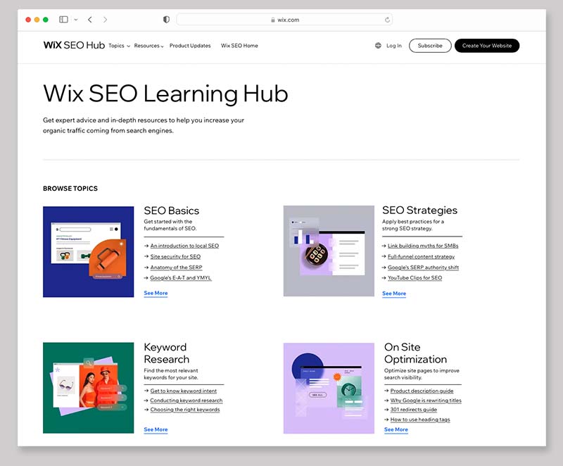This screenshot has height=466, width=563.
Task: Select text 'Find the most relevant keywords for your site.'
Action: click(x=171, y=374)
